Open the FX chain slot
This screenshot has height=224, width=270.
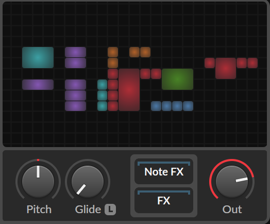tap(164, 200)
